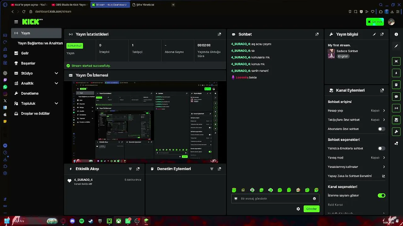This screenshot has height=226, width=403.
Task: Select Yayın in the sidebar
Action: click(x=37, y=33)
